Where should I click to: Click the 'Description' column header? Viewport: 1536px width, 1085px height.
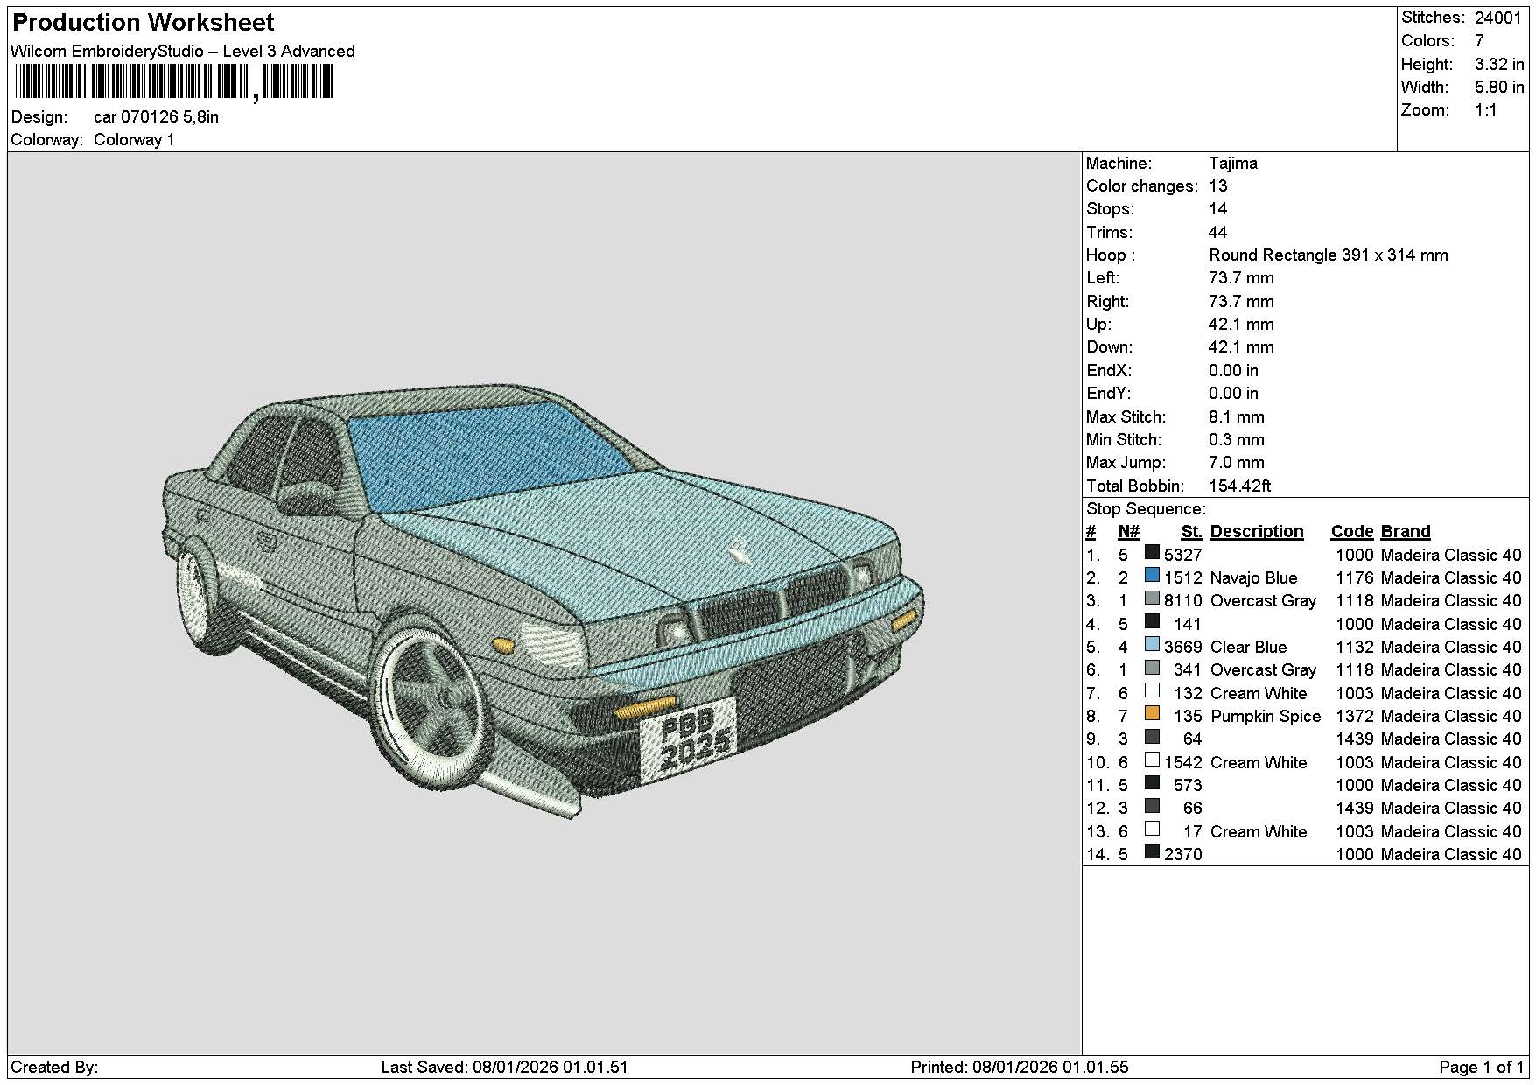click(1257, 532)
